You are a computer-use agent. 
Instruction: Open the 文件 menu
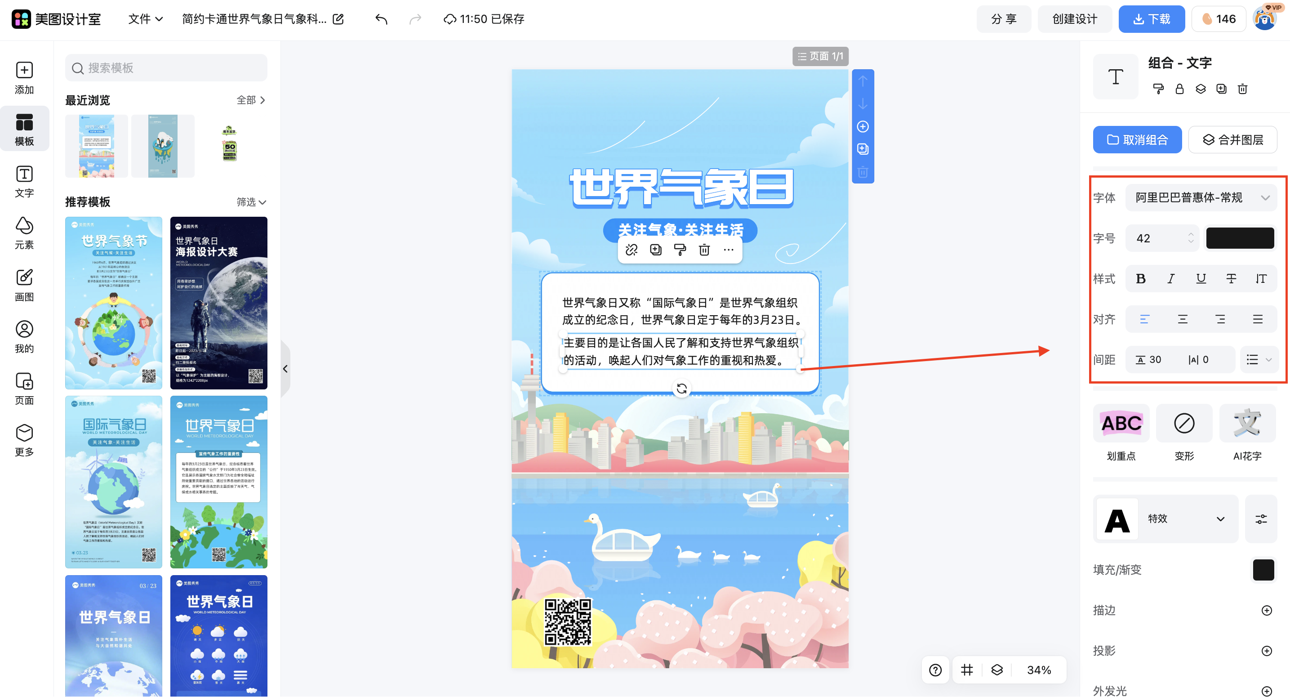click(144, 18)
